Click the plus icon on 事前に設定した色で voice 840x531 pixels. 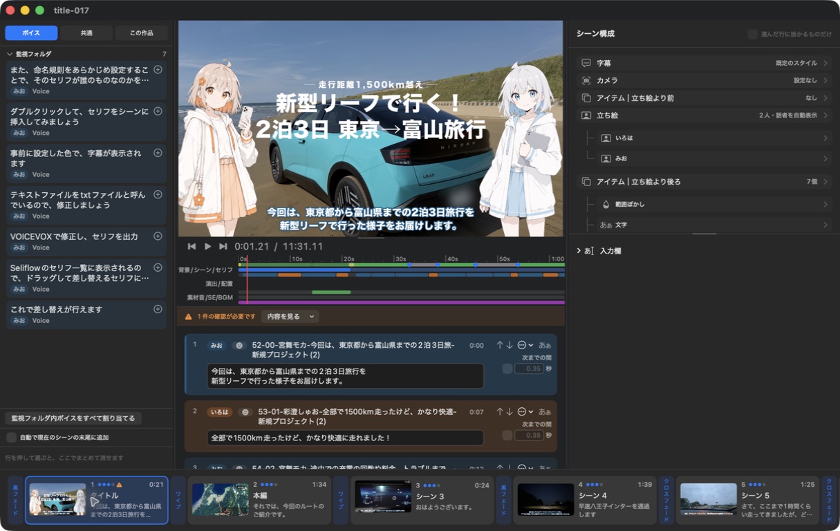tap(158, 153)
